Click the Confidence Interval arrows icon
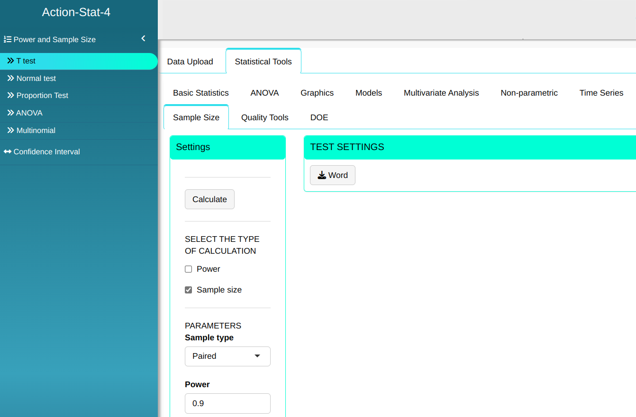Viewport: 636px width, 417px height. [x=8, y=151]
